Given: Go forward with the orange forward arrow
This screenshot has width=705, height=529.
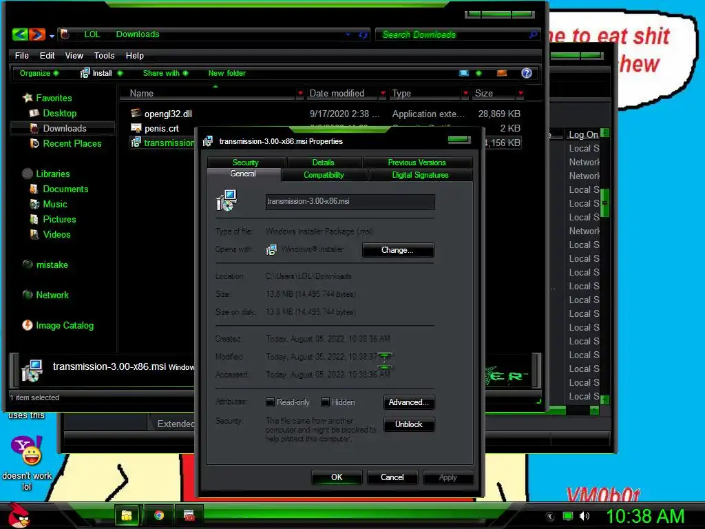Looking at the screenshot, I should (x=37, y=34).
